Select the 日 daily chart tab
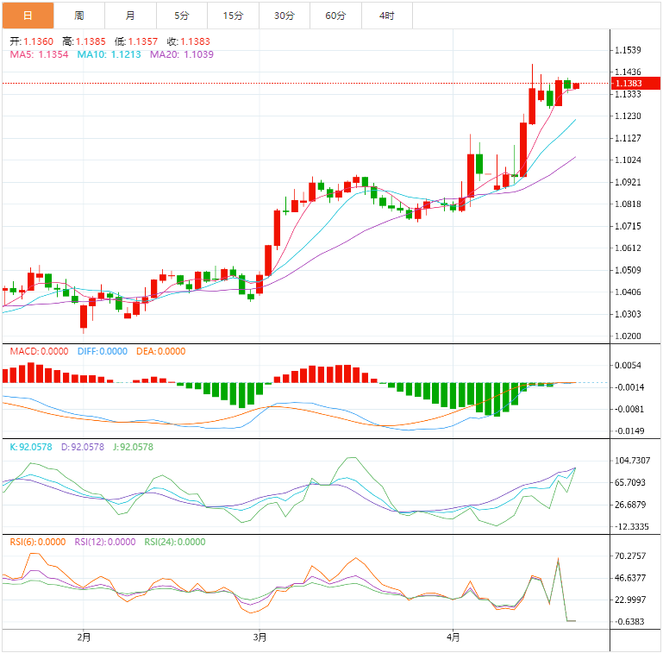Image resolution: width=663 pixels, height=653 pixels. tap(28, 16)
